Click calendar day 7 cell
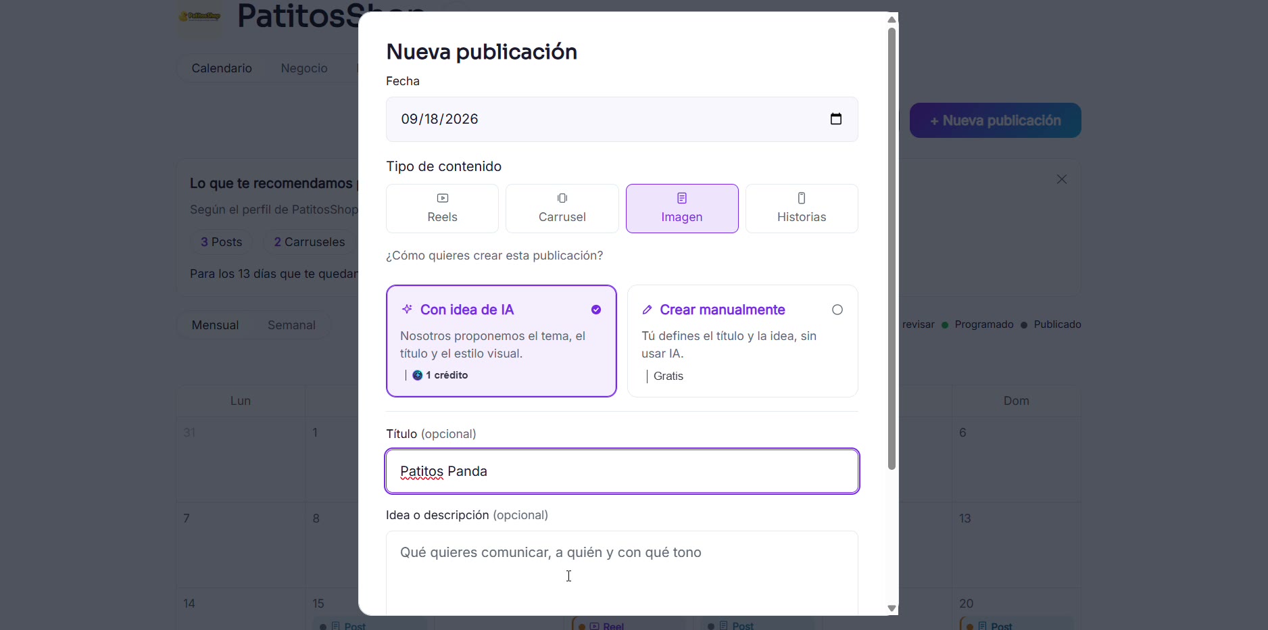 240,545
